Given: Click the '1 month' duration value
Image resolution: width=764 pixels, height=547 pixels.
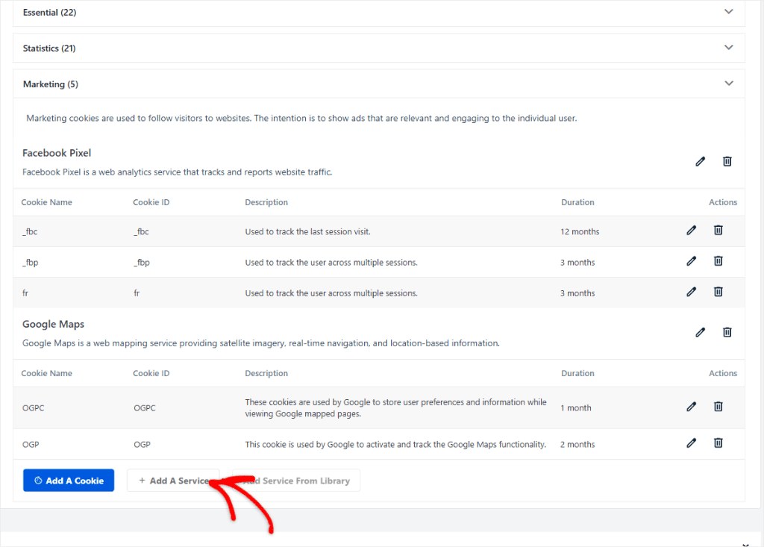Looking at the screenshot, I should pyautogui.click(x=576, y=408).
